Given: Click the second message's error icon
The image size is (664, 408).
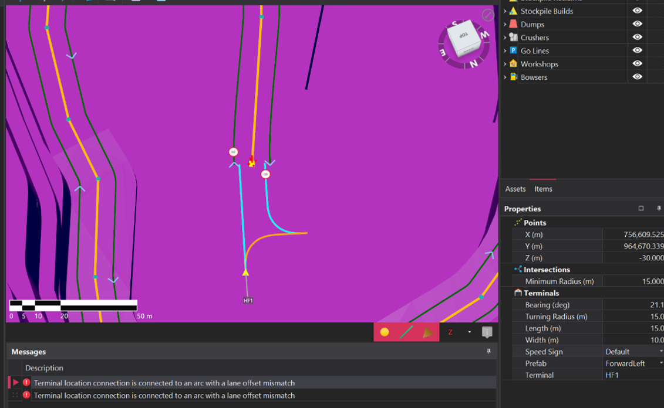Looking at the screenshot, I should (26, 395).
